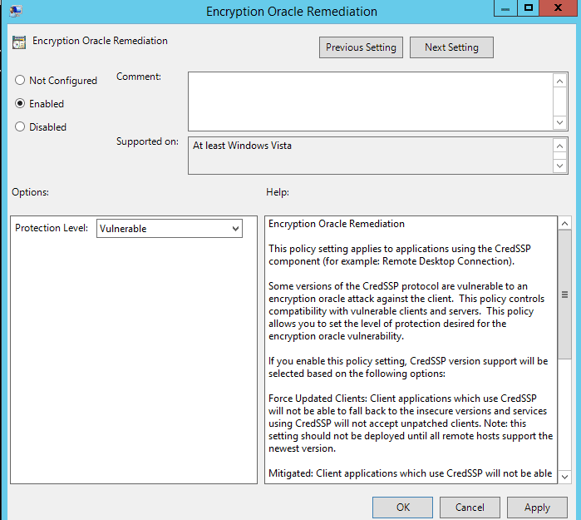Click inside the Comment text box
581x520 pixels.
click(370, 102)
